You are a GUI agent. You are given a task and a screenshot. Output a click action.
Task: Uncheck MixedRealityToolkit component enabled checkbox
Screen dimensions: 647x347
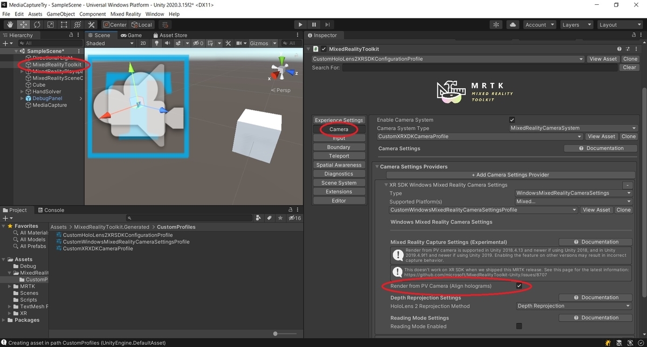323,49
